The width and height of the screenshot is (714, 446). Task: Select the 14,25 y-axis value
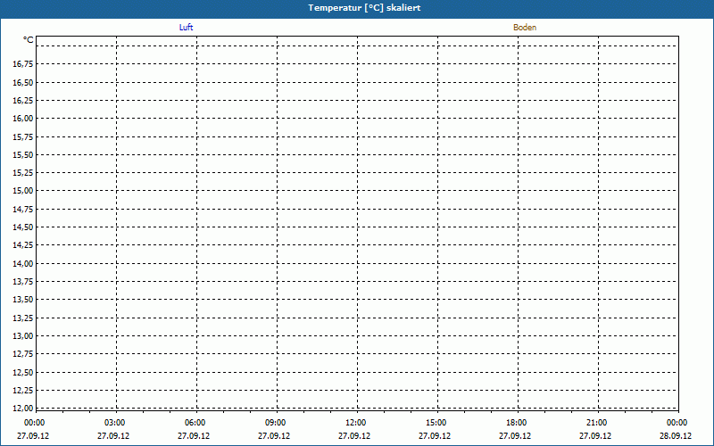[x=23, y=245]
